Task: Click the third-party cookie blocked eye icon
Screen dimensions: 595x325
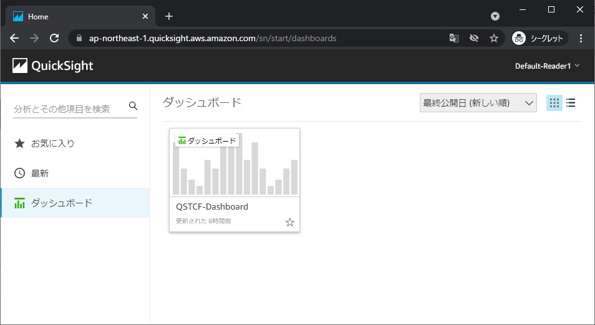Action: 473,38
